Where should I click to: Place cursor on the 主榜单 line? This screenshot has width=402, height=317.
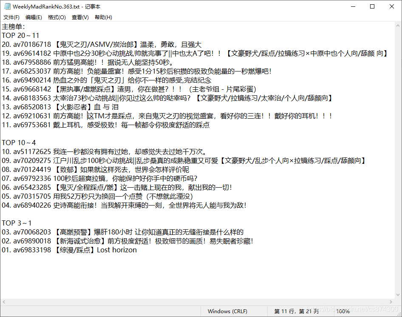click(13, 27)
